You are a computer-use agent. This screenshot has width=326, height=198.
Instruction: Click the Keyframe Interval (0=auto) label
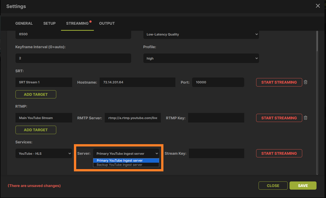[40, 47]
